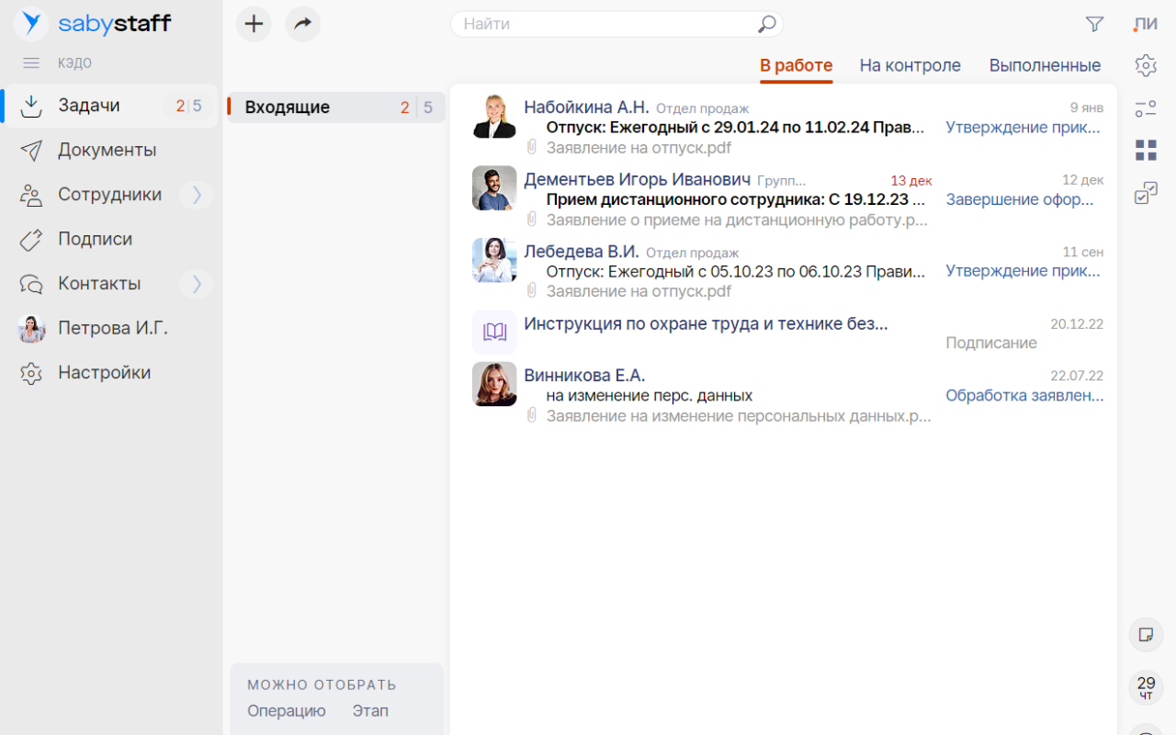Viewport: 1176px width, 735px height.
Task: Open the filter funnel icon
Action: pos(1094,25)
